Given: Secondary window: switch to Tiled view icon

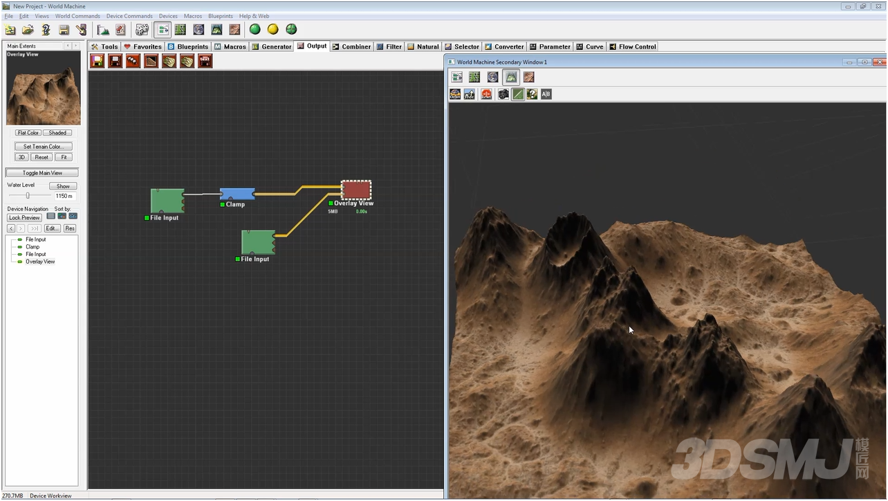Looking at the screenshot, I should [x=528, y=78].
